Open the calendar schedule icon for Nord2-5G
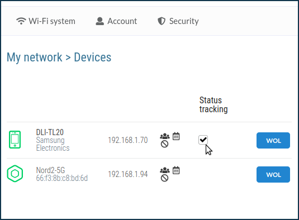 point(176,170)
